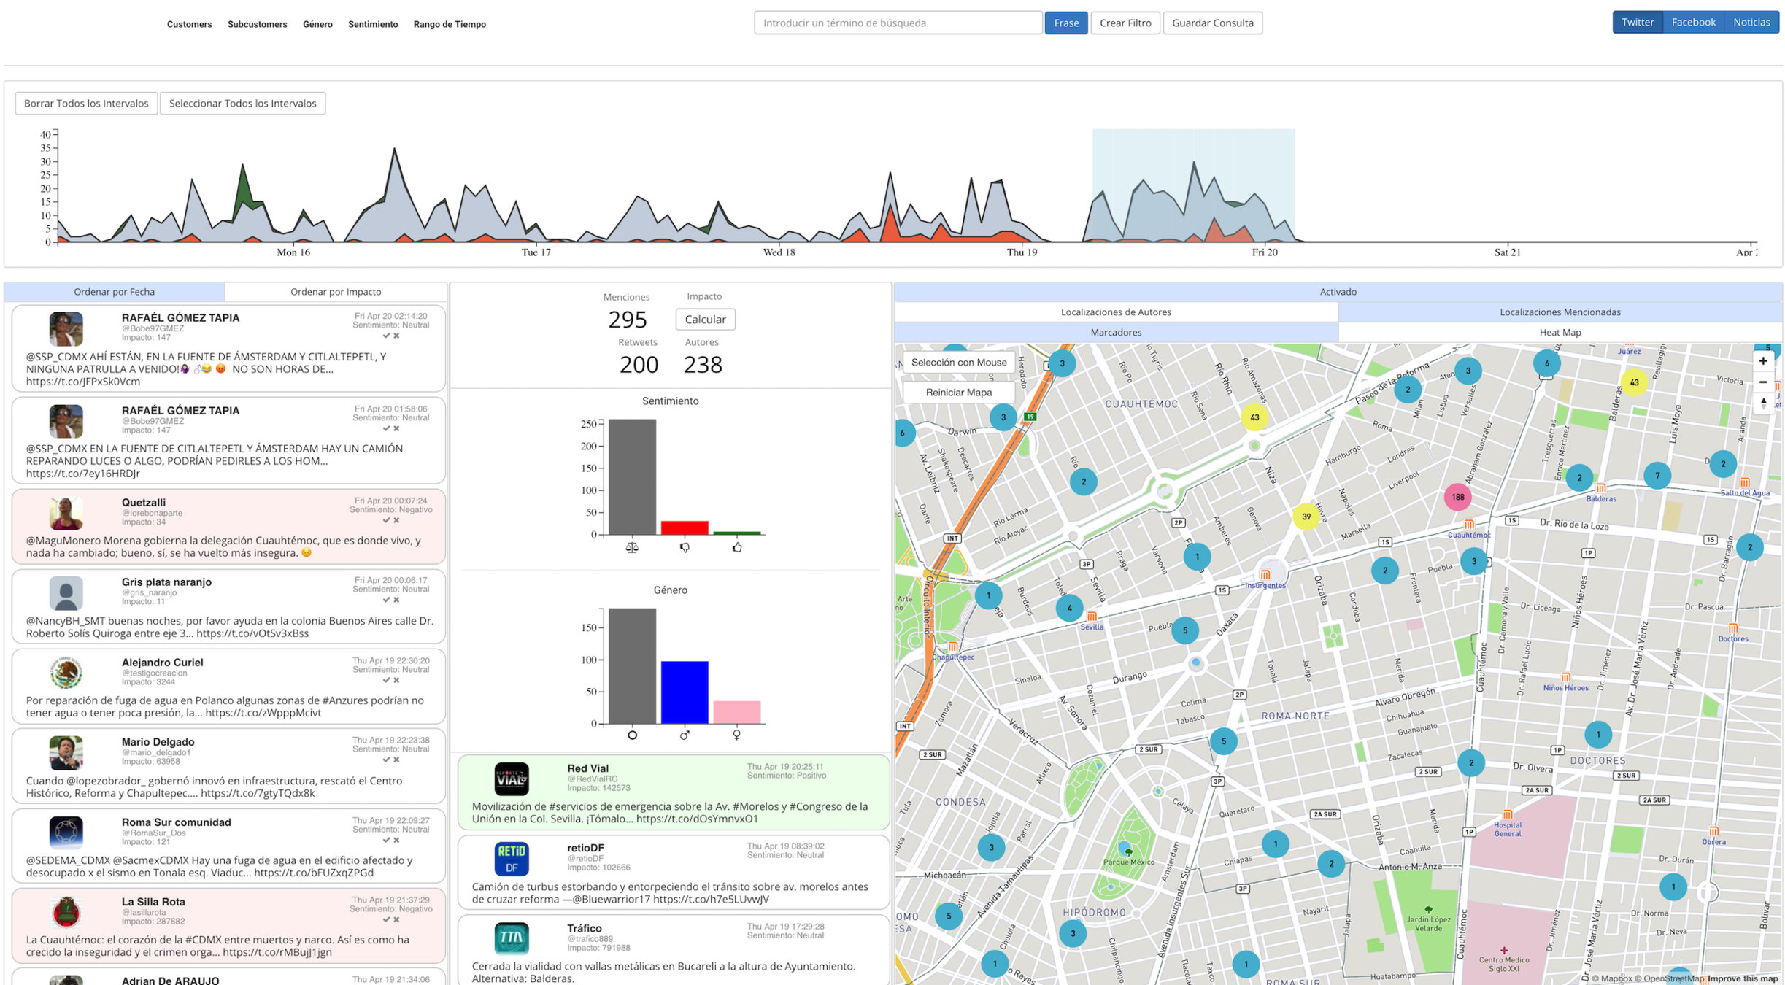This screenshot has width=1785, height=985.
Task: Open the Rango de Tiempo dropdown
Action: [450, 24]
